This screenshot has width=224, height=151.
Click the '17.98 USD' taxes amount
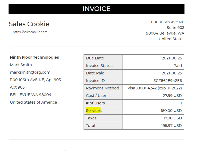(x=172, y=118)
